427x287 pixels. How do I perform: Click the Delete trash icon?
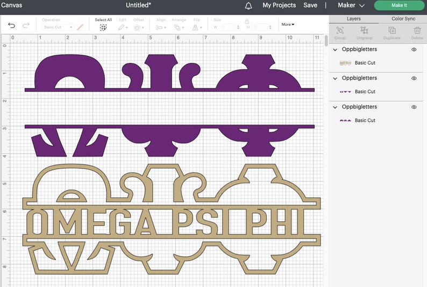[417, 30]
